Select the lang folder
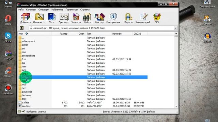Image resolution: width=218 pixels, height=122 pixels. (x=24, y=70)
